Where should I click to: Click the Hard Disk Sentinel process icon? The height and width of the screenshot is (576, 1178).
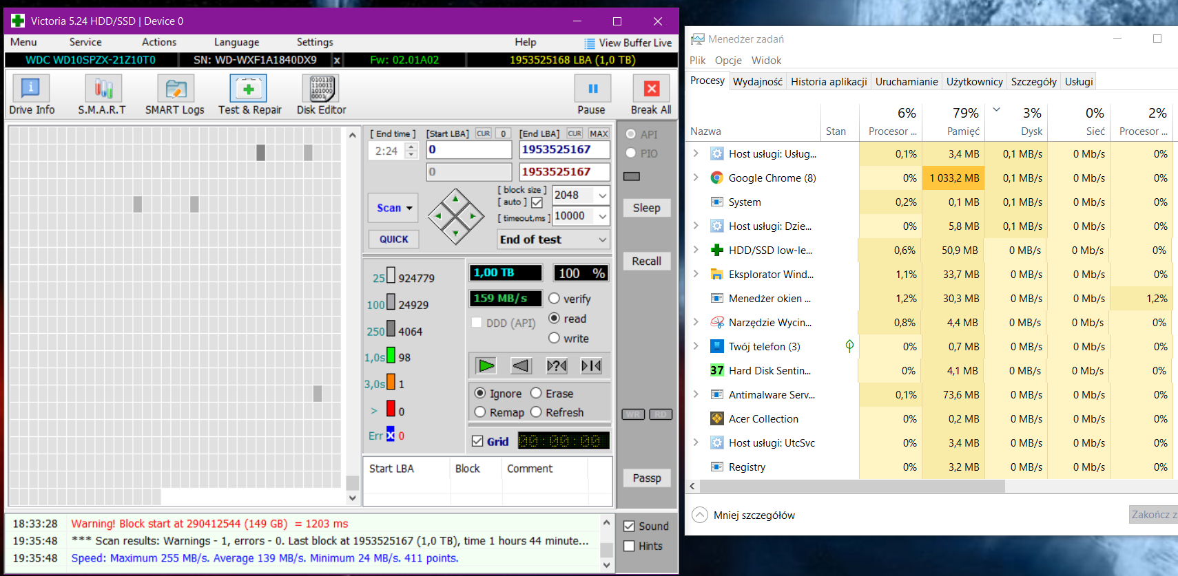pos(717,370)
